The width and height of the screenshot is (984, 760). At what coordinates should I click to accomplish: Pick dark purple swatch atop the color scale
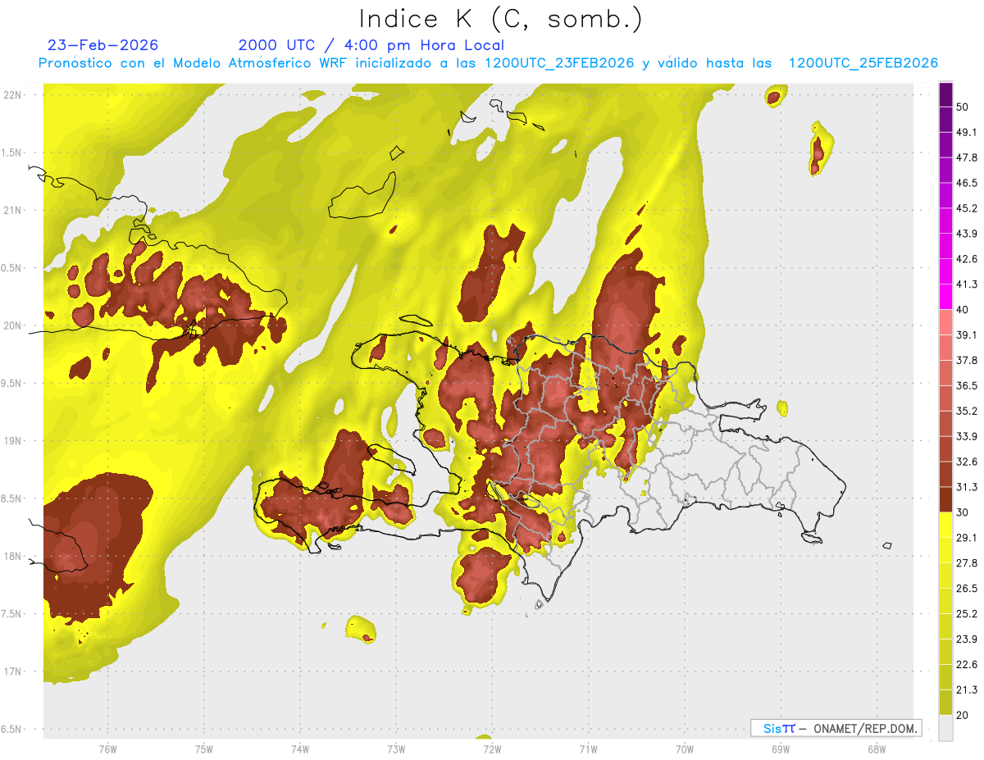(x=945, y=96)
